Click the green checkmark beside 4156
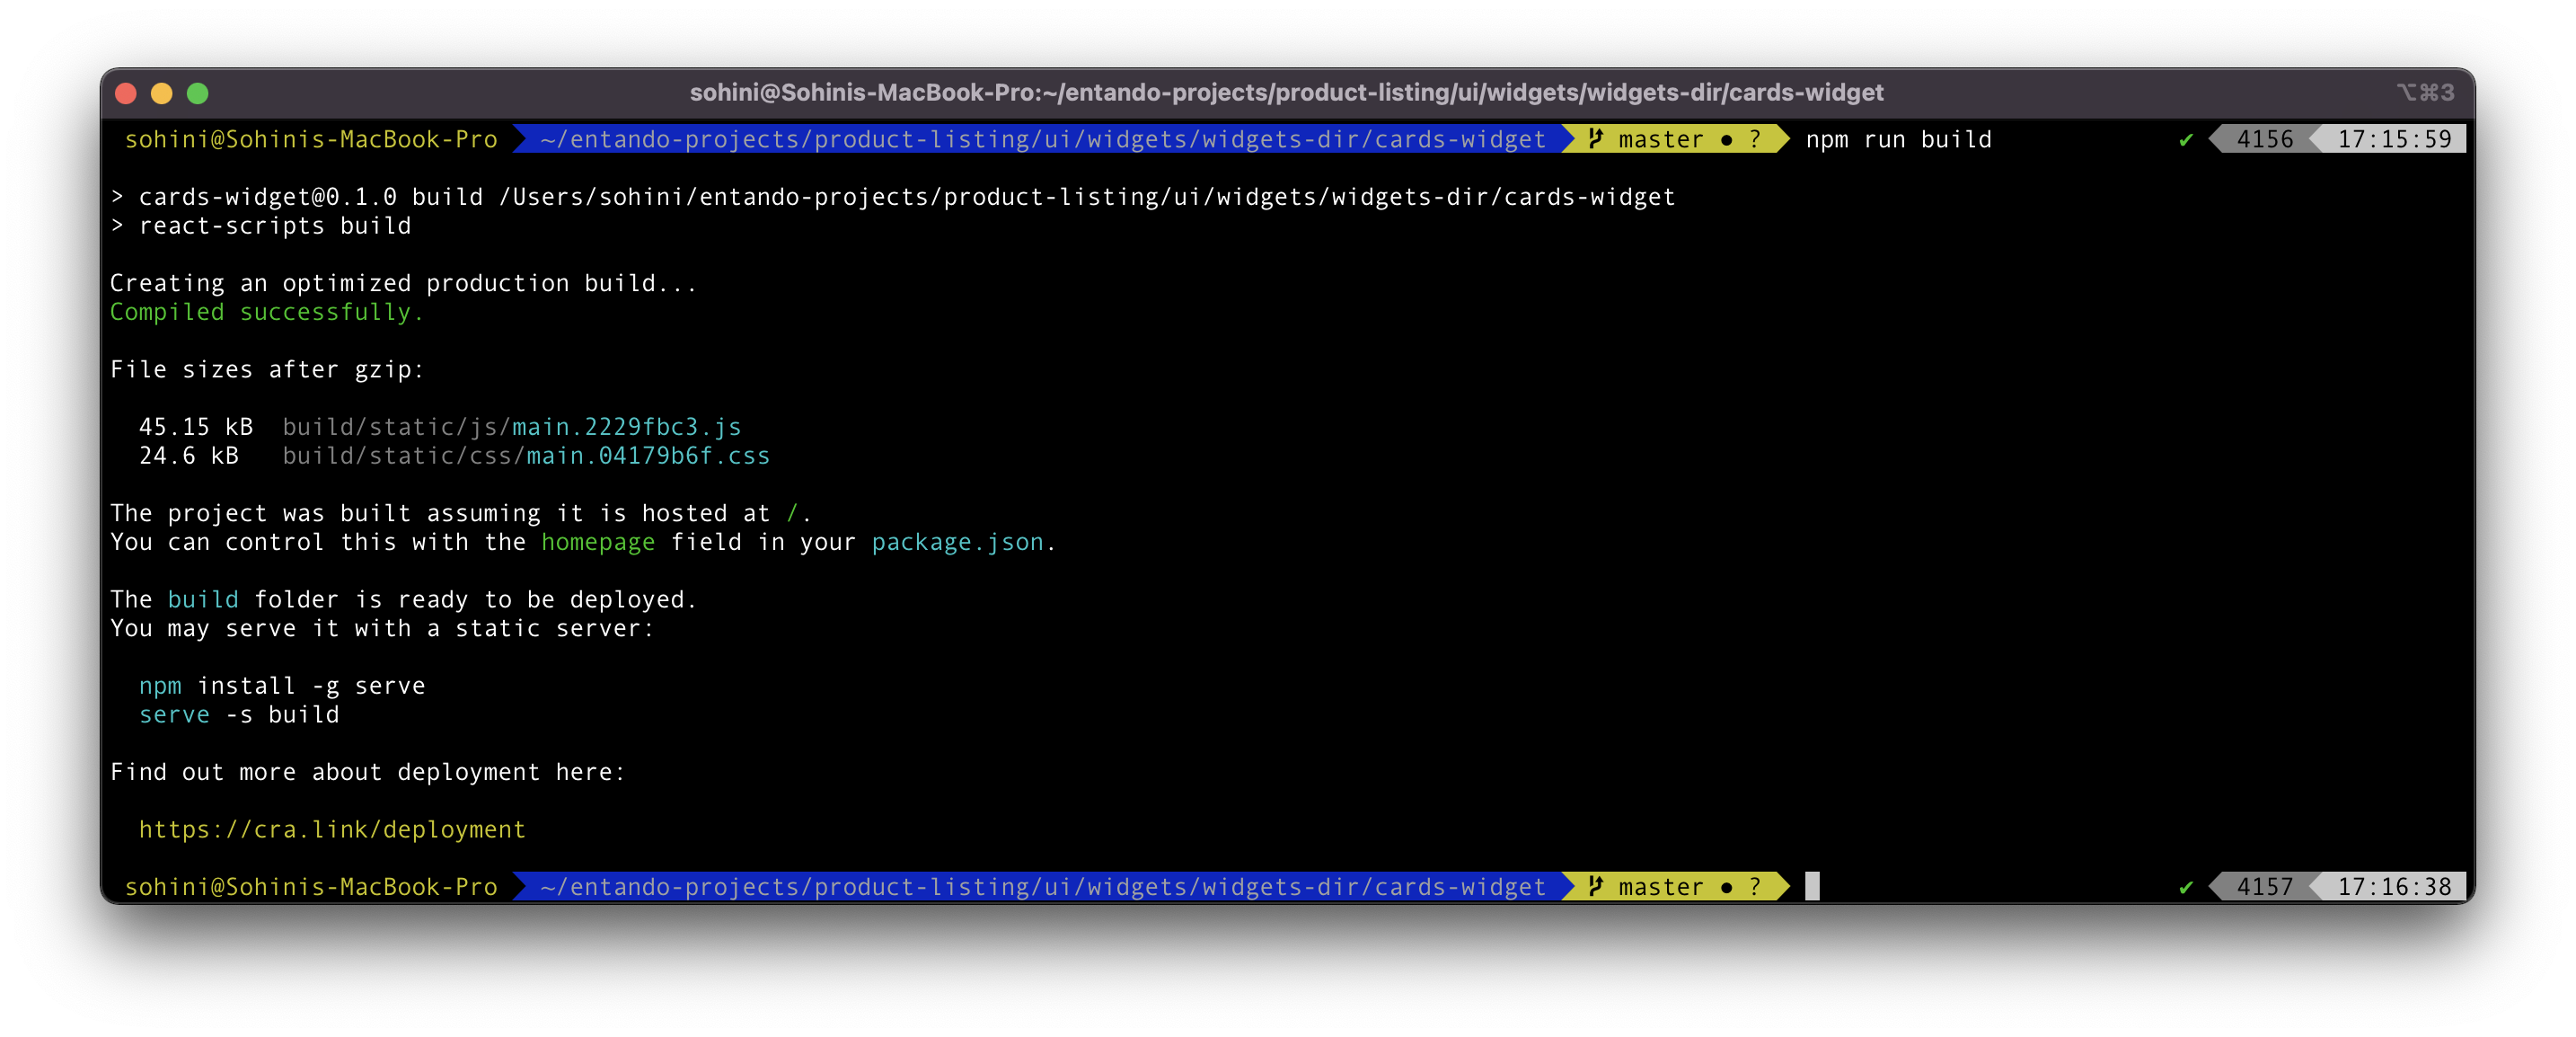This screenshot has width=2576, height=1037. coord(2186,140)
